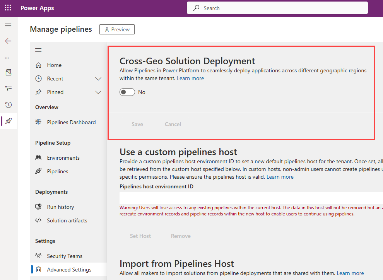The image size is (383, 280).
Task: Click the rocket icon in the far-left rail
Action: point(8,121)
